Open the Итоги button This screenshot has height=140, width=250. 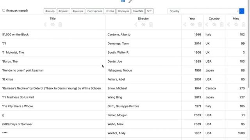[110, 11]
